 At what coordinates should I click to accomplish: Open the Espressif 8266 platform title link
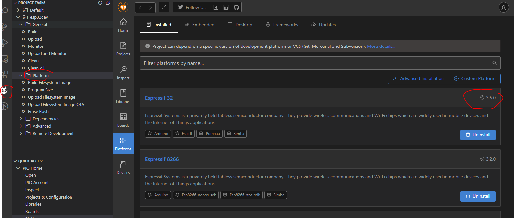point(162,159)
